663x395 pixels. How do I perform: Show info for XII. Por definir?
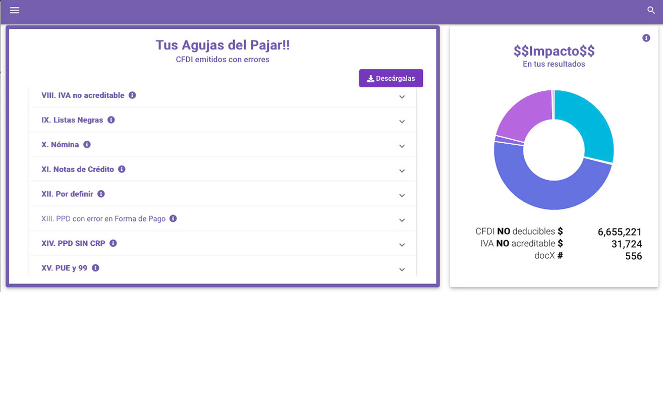pyautogui.click(x=101, y=194)
